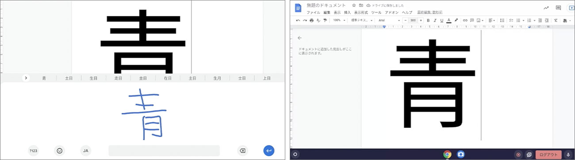Image resolution: width=575 pixels, height=160 pixels.
Task: Insert a link
Action: (465, 20)
